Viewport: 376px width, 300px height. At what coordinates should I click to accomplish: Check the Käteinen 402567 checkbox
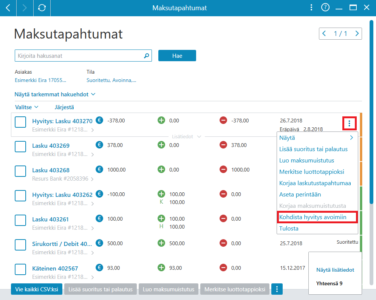pyautogui.click(x=20, y=269)
